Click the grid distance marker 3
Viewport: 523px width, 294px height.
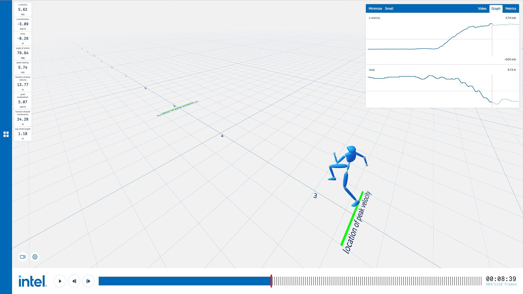(x=315, y=195)
